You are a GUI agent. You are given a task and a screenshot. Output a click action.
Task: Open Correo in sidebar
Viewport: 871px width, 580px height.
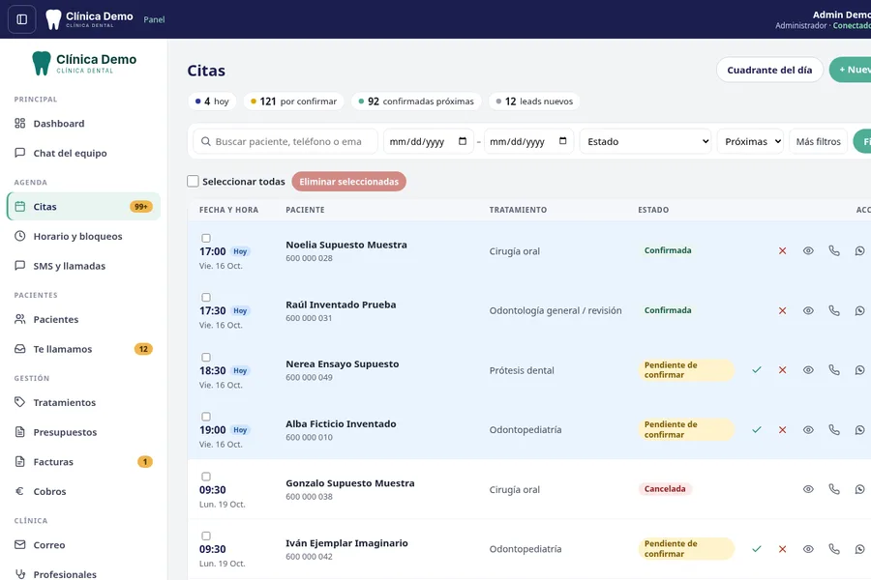(x=83, y=545)
